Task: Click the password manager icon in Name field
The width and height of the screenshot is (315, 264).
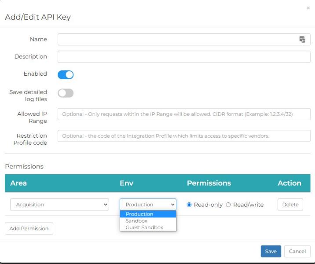Action: [x=302, y=40]
